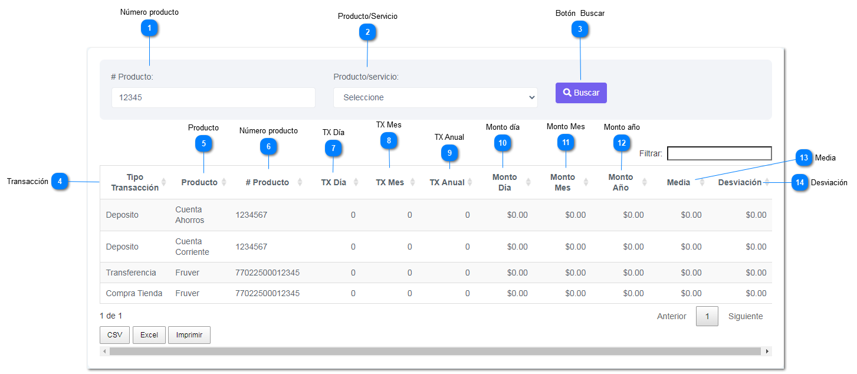The width and height of the screenshot is (857, 374).
Task: Go to Siguiente page
Action: click(x=746, y=316)
